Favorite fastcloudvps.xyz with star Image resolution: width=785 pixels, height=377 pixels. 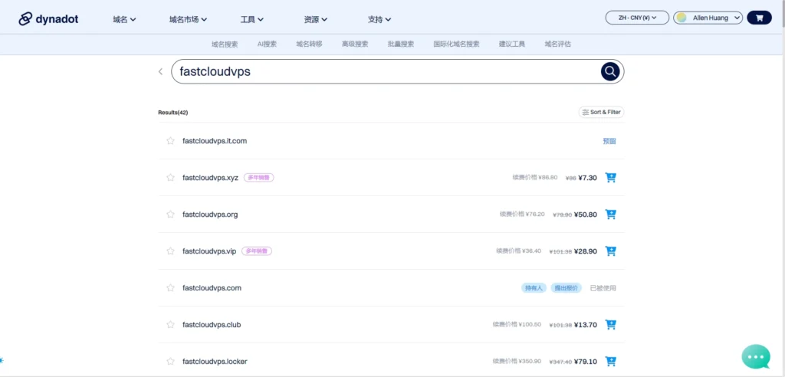coord(170,177)
